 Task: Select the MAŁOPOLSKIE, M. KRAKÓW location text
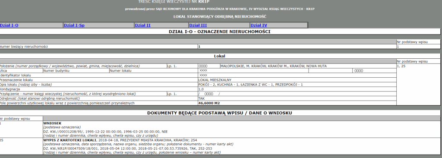[273, 66]
